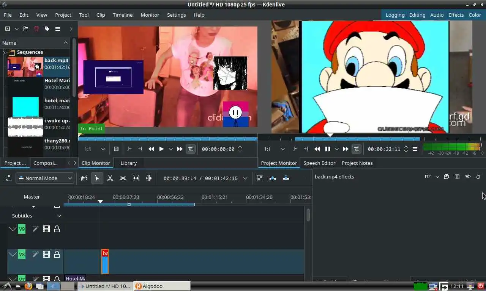486x291 pixels.
Task: Toggle crop-to-zone icon in Clip Monitor
Action: [x=191, y=149]
